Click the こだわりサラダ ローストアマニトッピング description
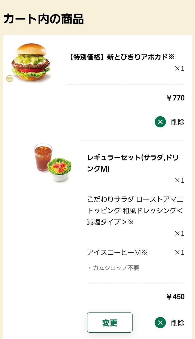Screen dimensions: 195x339 pos(135,211)
